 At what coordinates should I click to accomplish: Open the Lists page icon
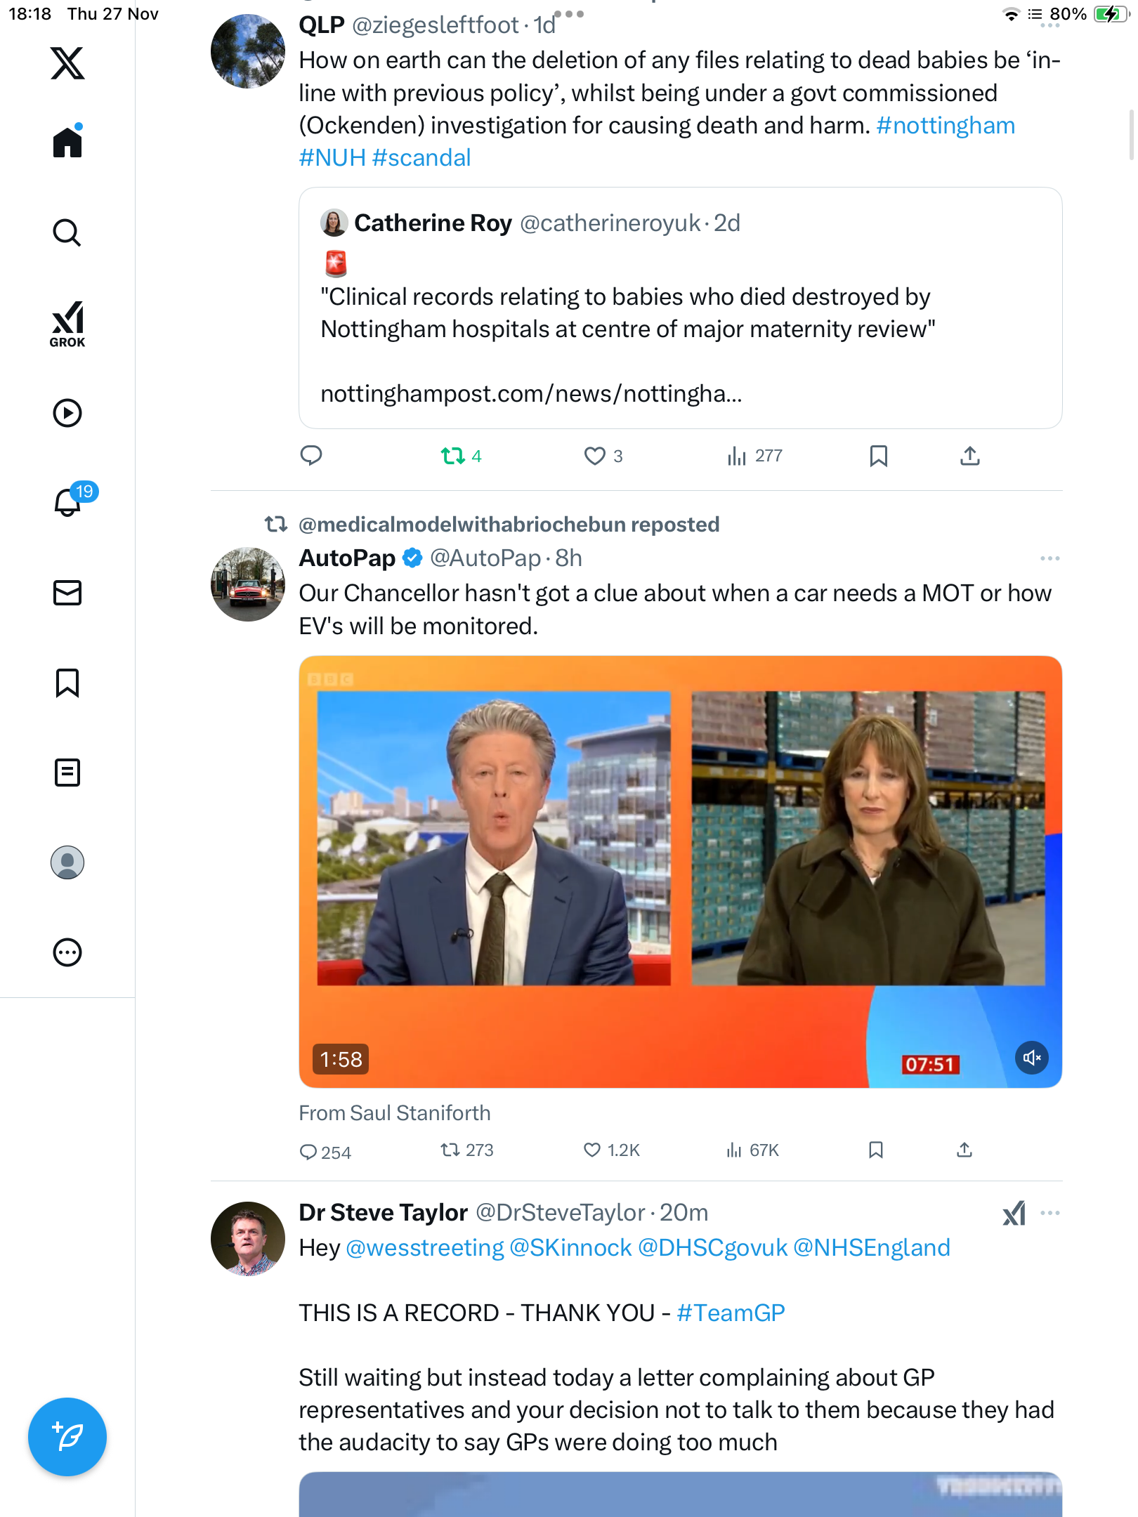(67, 773)
